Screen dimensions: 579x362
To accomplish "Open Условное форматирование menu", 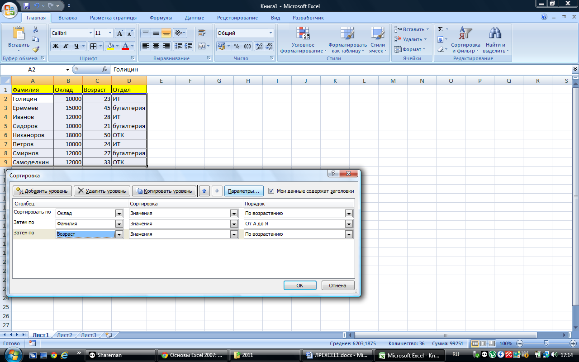I will pos(303,40).
